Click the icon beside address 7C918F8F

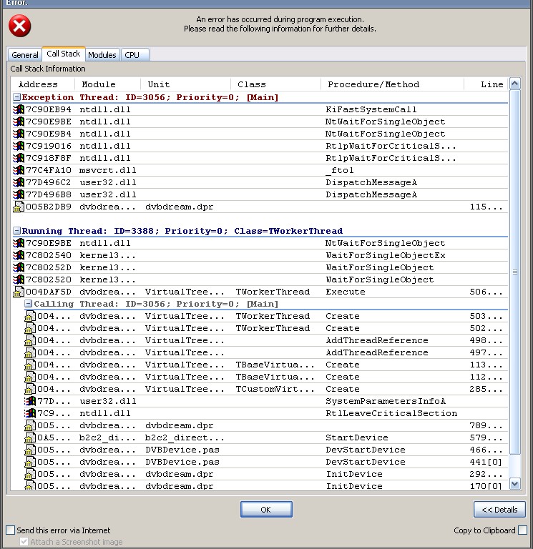[19, 158]
